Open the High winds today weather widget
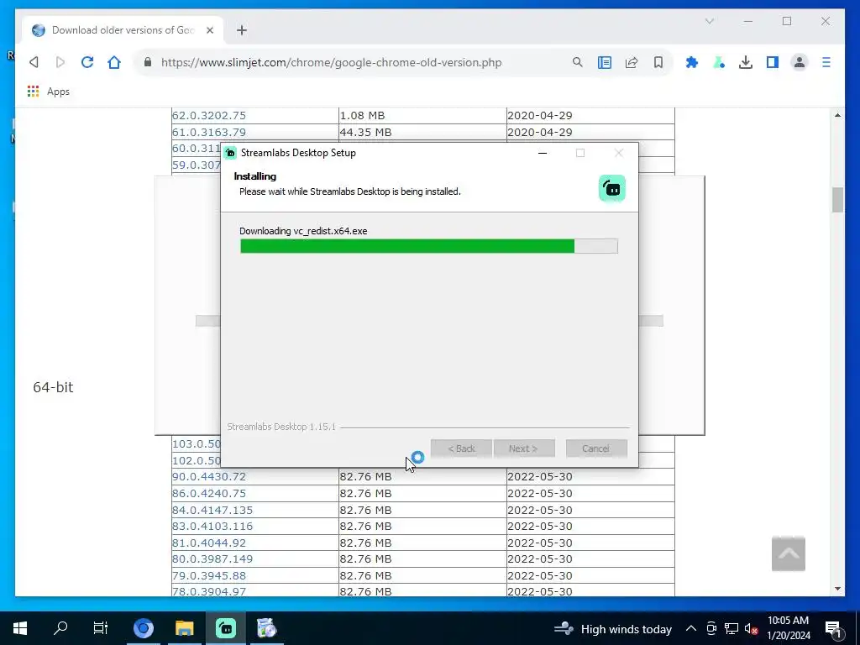 coord(612,629)
